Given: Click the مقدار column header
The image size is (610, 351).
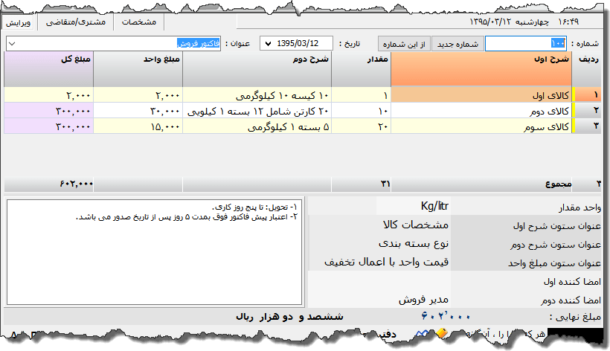Looking at the screenshot, I should [x=361, y=59].
